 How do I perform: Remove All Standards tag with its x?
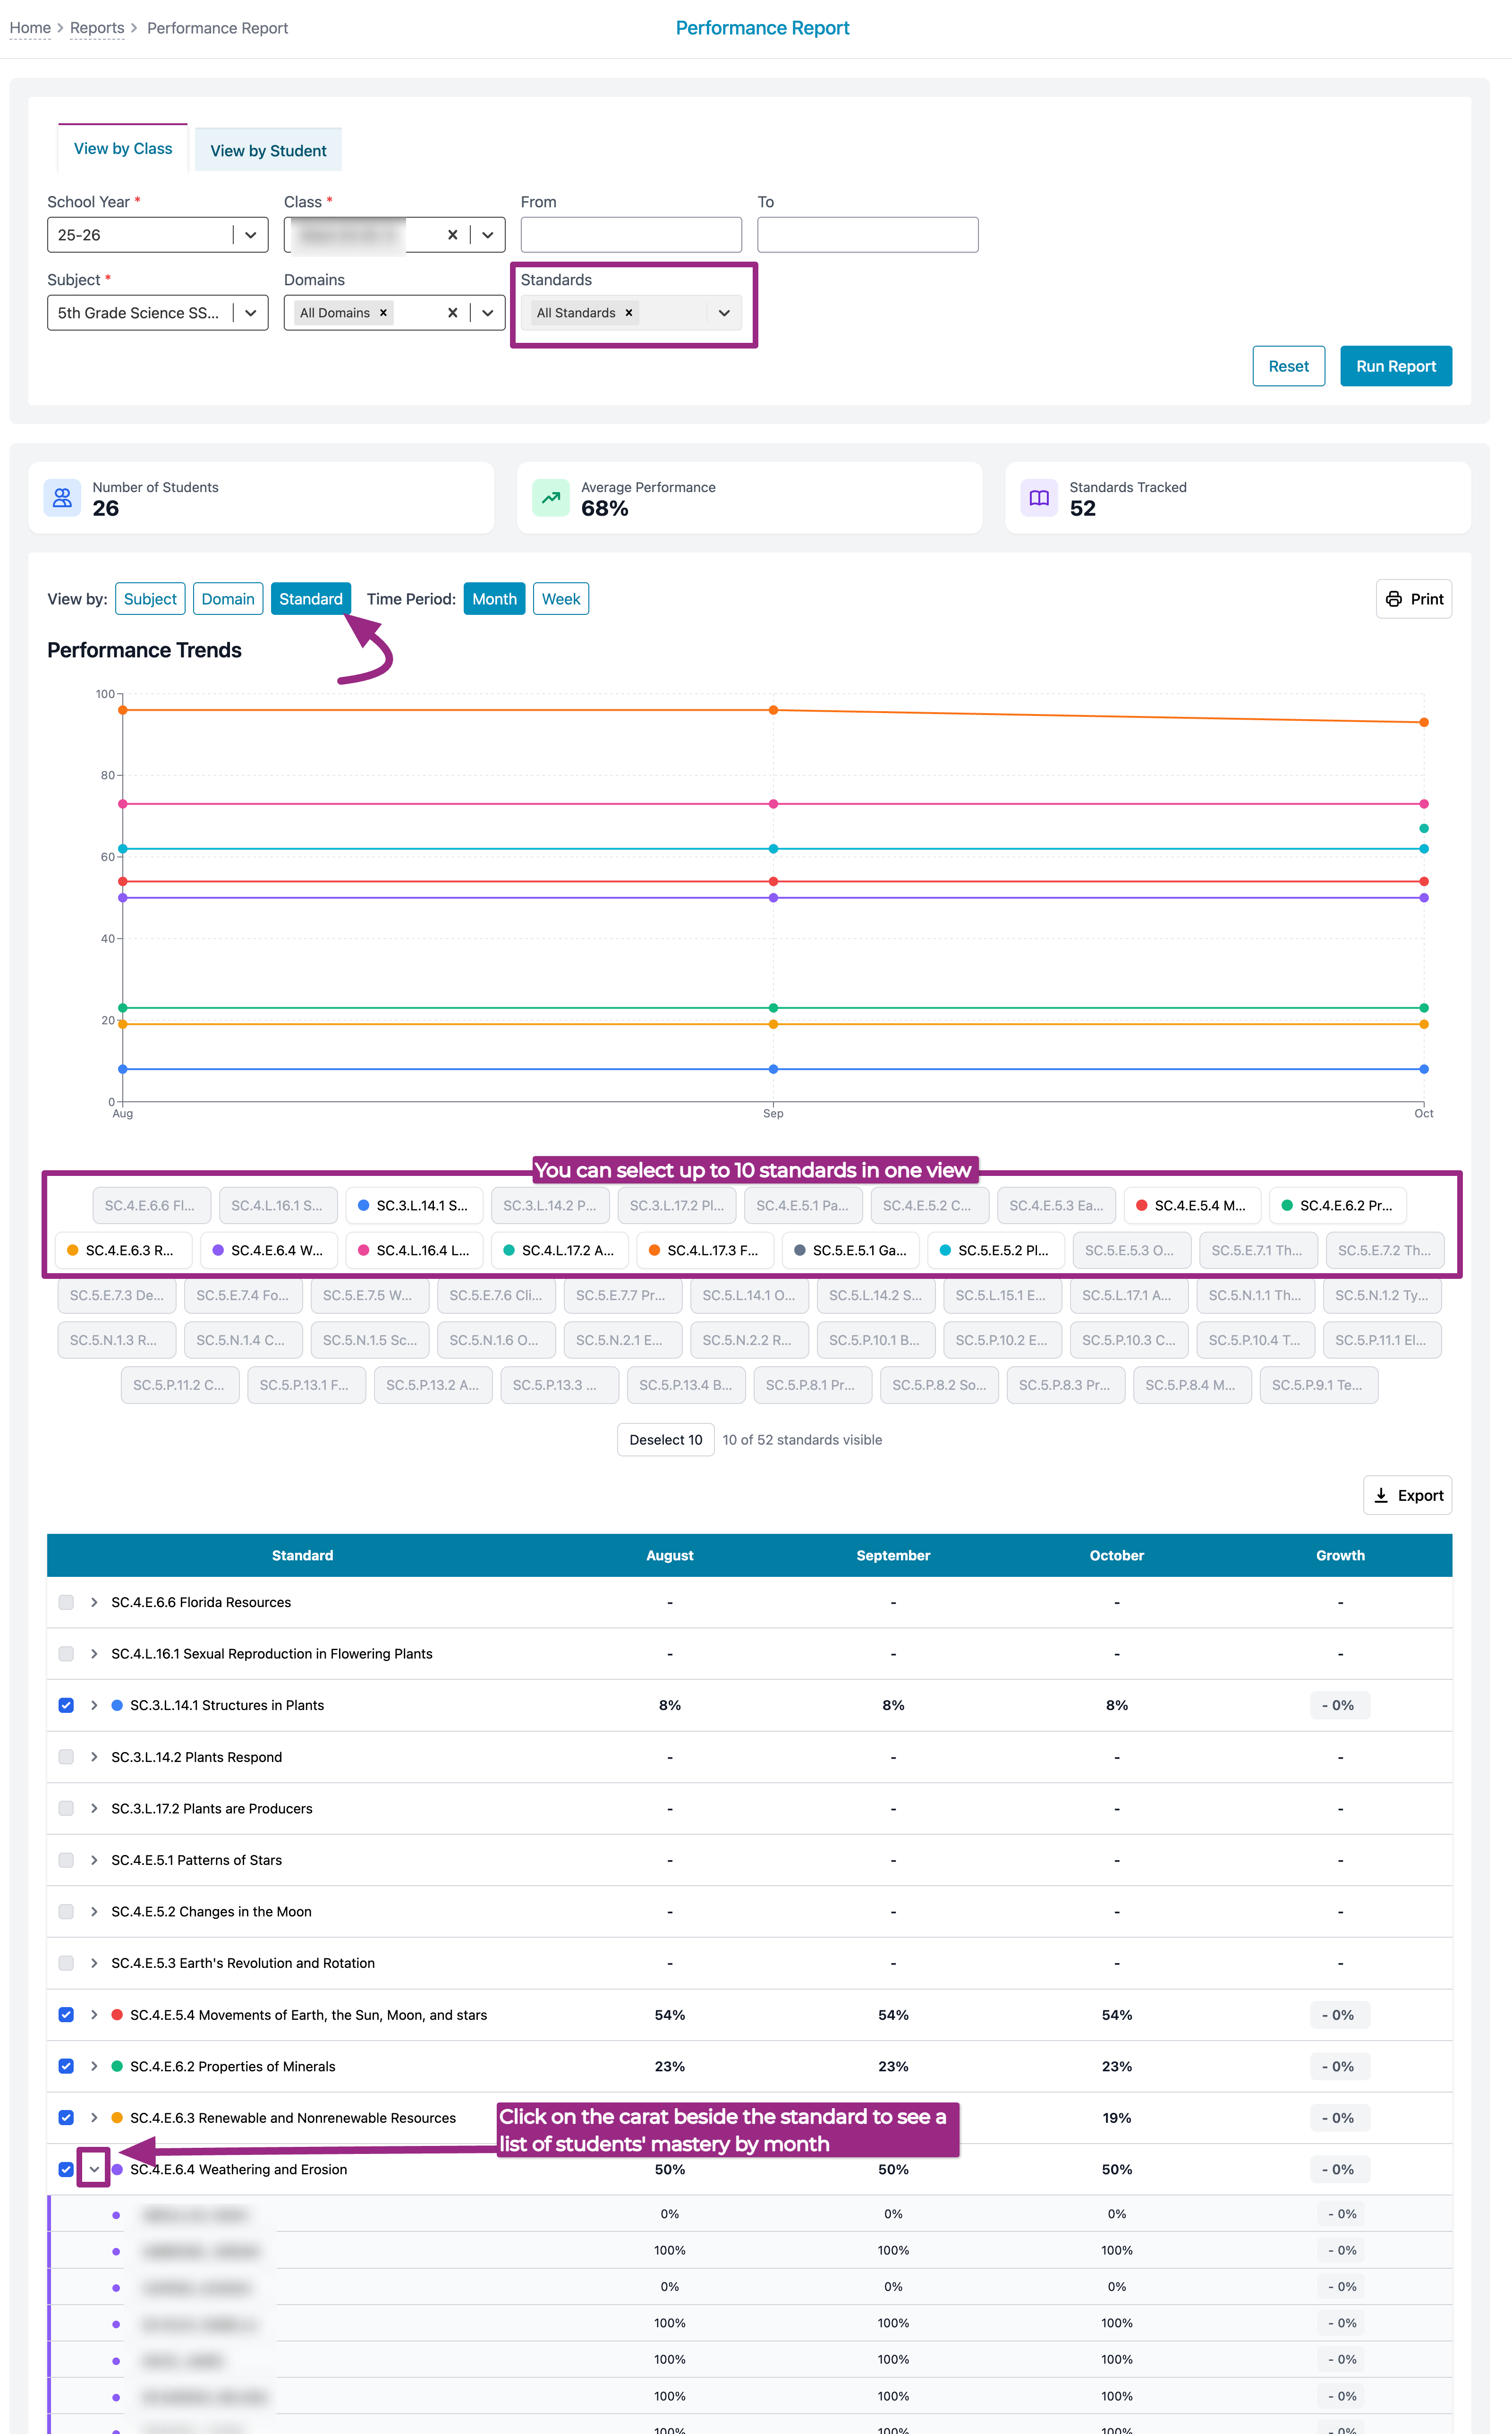629,313
